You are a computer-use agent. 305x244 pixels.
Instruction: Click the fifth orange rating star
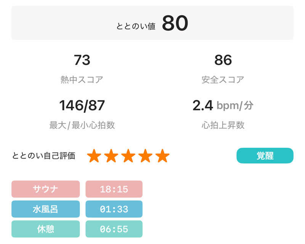162,156
